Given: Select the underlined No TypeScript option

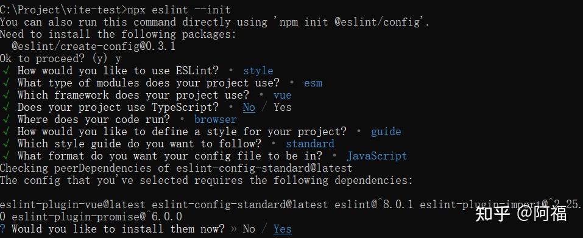Looking at the screenshot, I should pos(249,107).
